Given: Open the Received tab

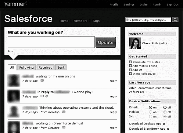Looking at the screenshot, I should click(x=45, y=67).
